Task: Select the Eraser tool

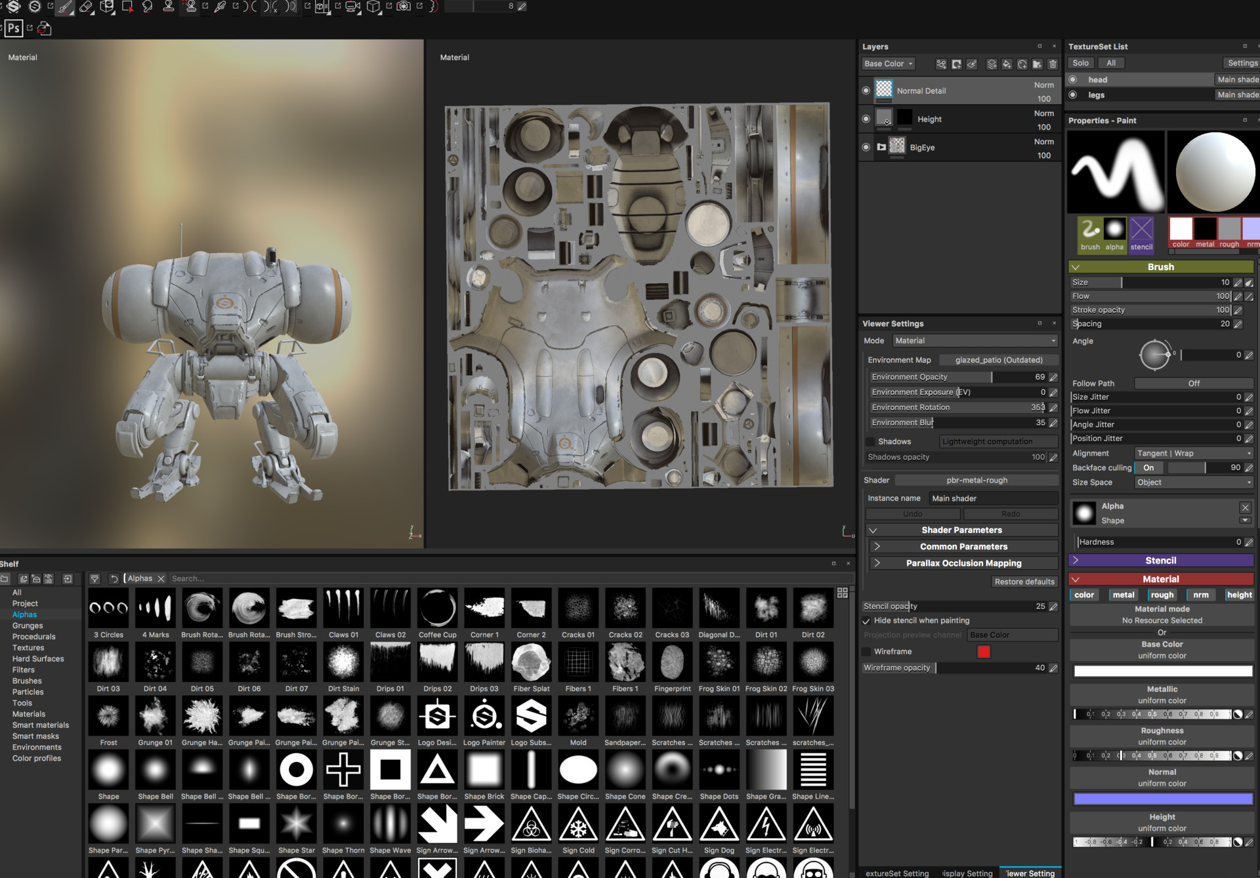Action: (86, 7)
